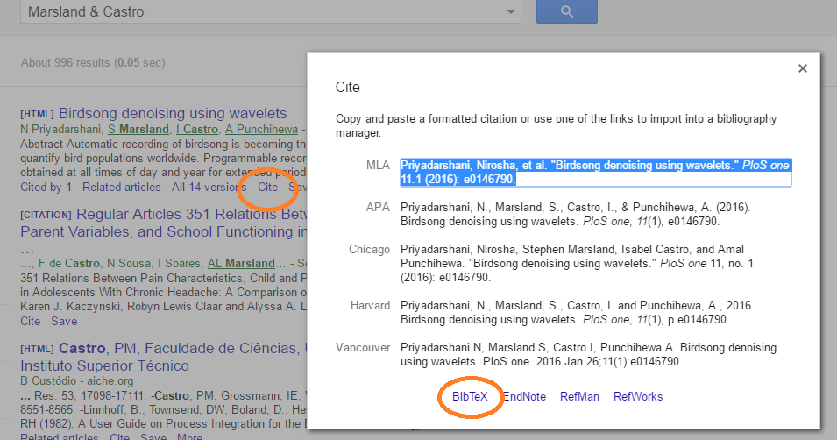837x440 pixels.
Task: Open author link I Castro
Action: pyautogui.click(x=197, y=129)
